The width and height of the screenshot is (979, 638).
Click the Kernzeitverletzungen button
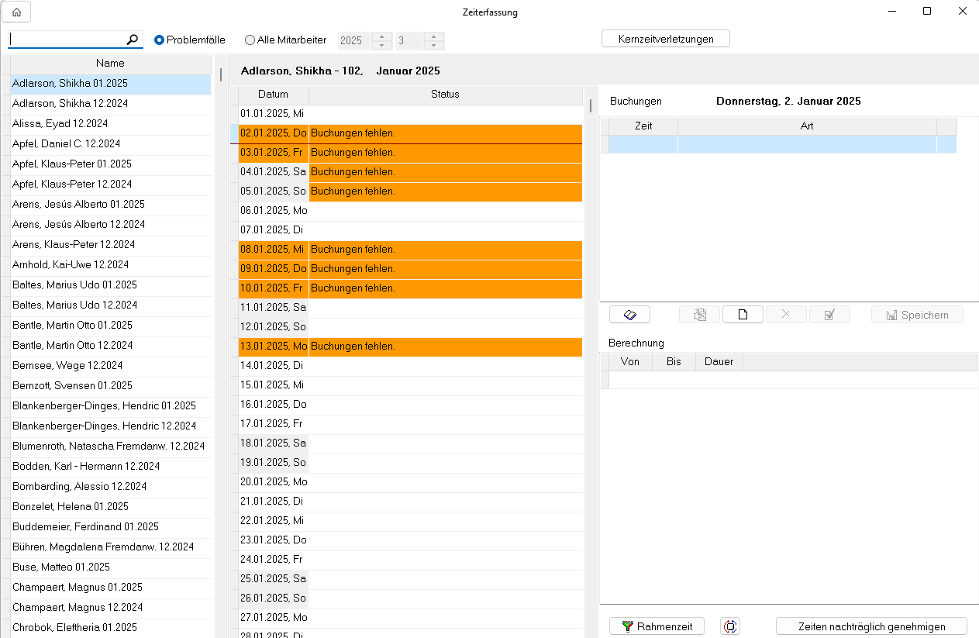tap(665, 39)
